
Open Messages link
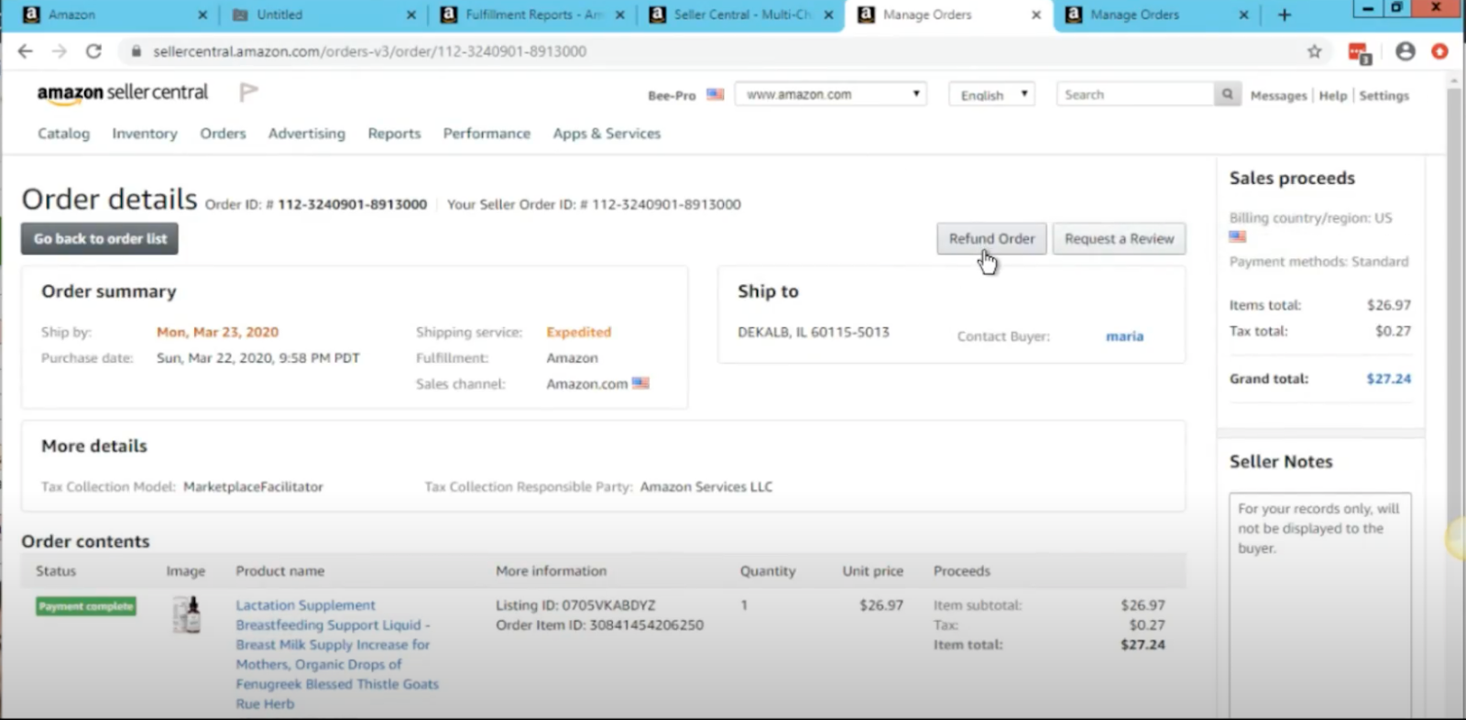pos(1278,95)
